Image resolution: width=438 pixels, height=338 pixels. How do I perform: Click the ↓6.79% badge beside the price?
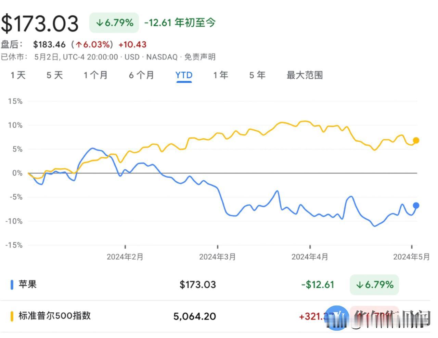[114, 23]
